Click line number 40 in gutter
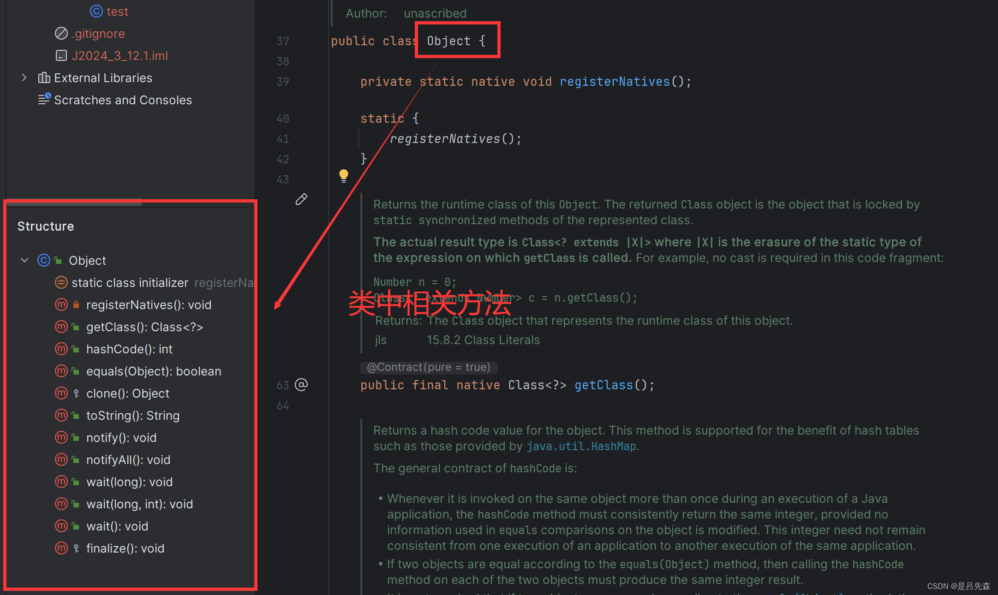 pyautogui.click(x=282, y=119)
